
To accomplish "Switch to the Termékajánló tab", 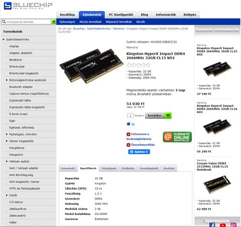I will tap(149, 168).
